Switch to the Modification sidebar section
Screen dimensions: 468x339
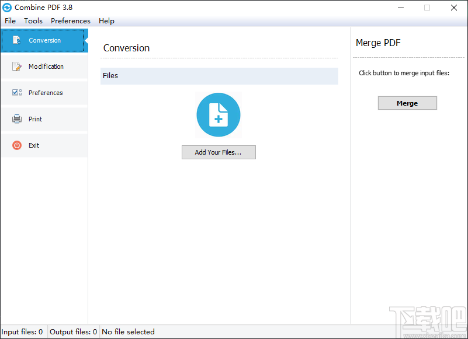[46, 67]
